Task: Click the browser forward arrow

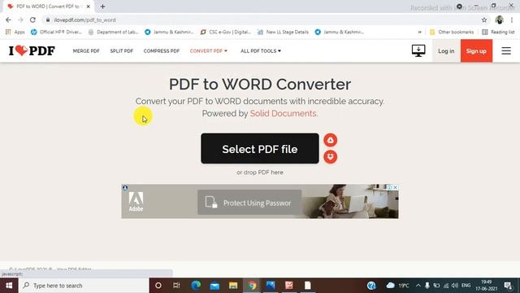Action: tap(20, 20)
